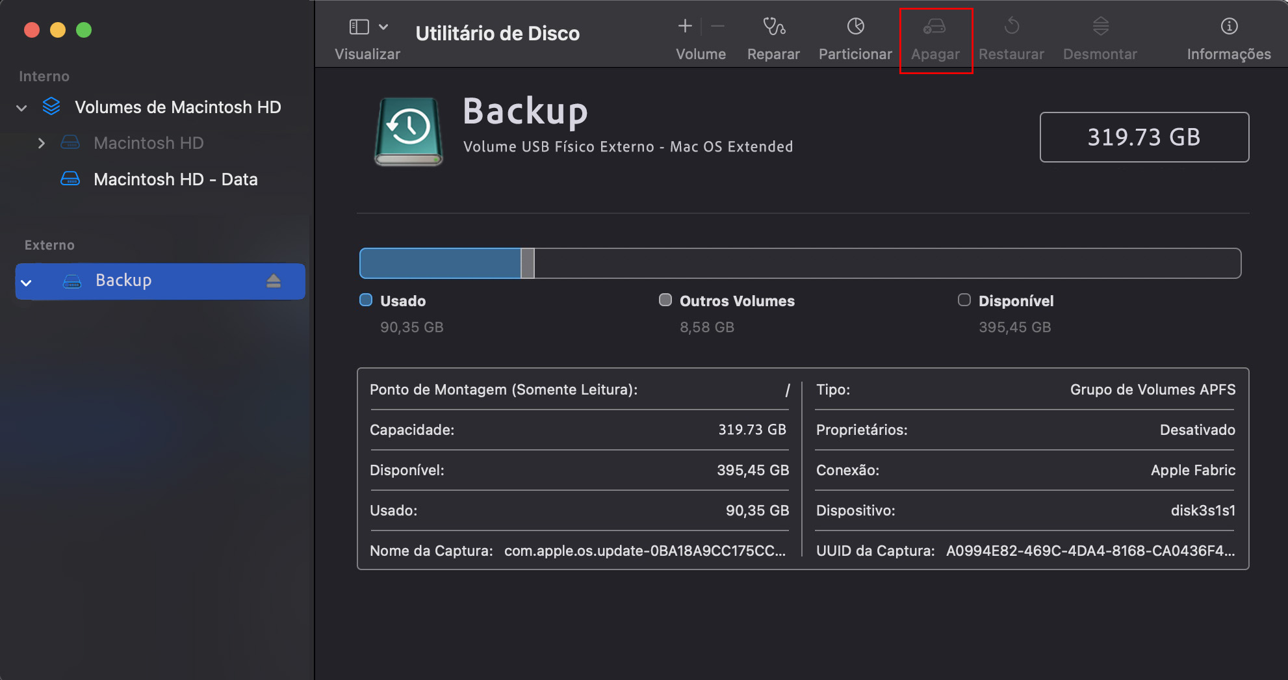Collapse Volumes de Macintosh HD
Screen dimensions: 1288x680
pos(21,107)
